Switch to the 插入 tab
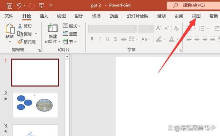The height and width of the screenshot is (136, 220). [44, 16]
